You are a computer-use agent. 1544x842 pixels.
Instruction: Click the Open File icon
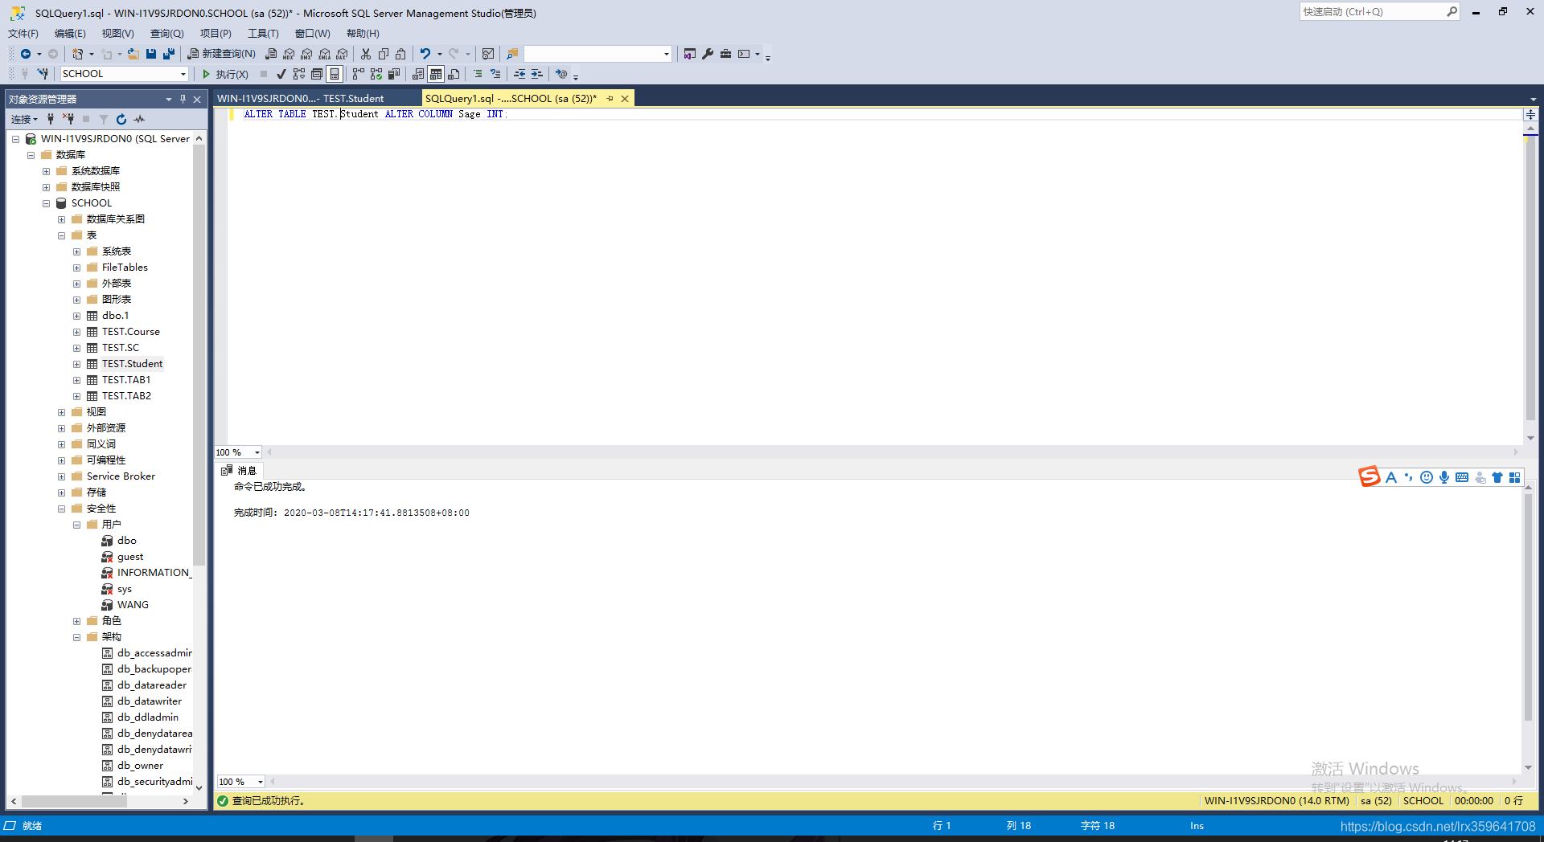pos(133,54)
